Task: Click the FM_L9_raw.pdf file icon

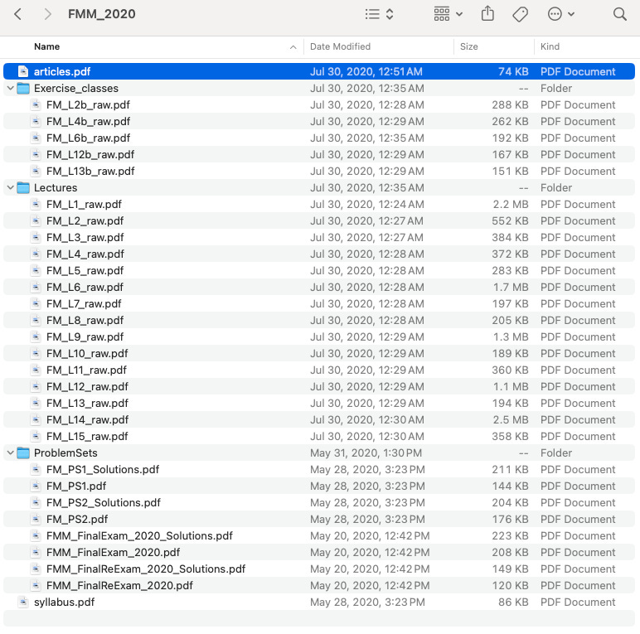Action: (x=36, y=337)
